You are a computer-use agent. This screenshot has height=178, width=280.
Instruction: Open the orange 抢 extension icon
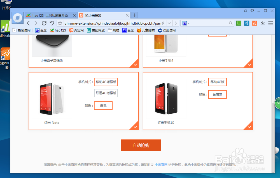pyautogui.click(x=255, y=23)
